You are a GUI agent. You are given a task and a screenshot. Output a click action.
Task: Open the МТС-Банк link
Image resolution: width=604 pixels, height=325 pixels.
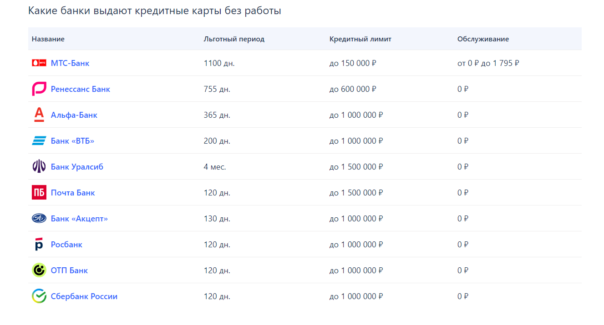pos(70,63)
